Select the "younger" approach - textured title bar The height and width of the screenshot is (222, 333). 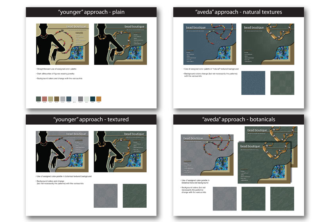92,119
